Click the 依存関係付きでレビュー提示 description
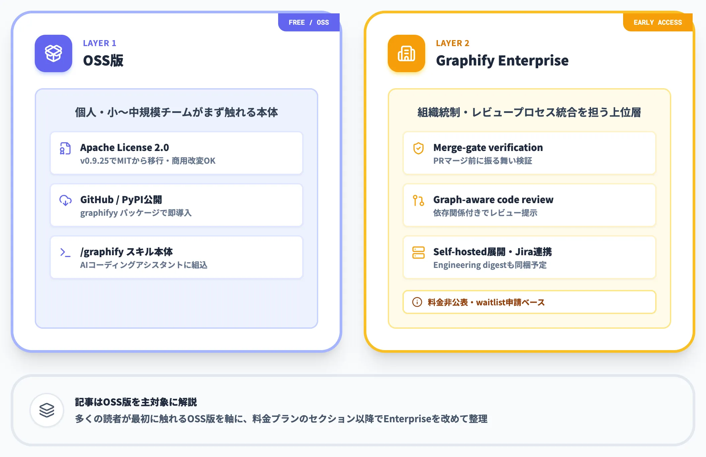706x457 pixels. (485, 213)
